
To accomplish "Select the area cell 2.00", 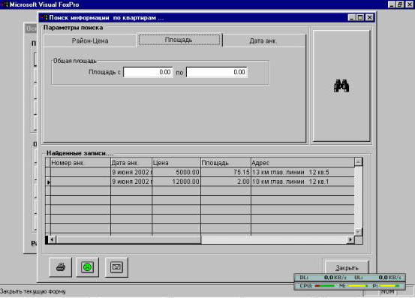I will pos(226,182).
